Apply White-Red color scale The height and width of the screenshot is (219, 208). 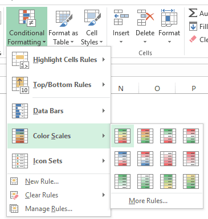[168, 159]
